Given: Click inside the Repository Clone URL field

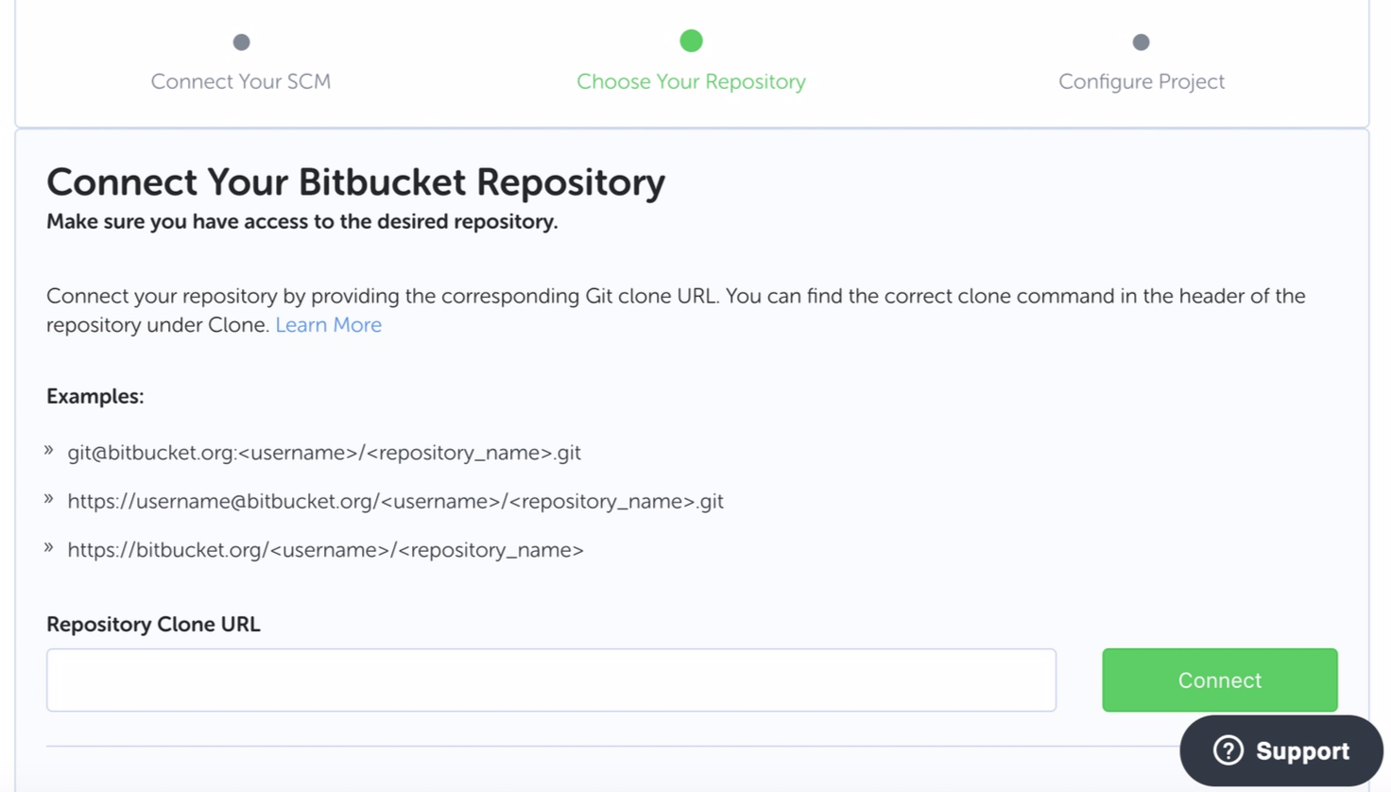Looking at the screenshot, I should pos(551,680).
